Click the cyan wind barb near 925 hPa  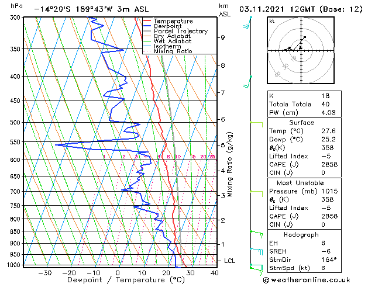tap(256, 251)
